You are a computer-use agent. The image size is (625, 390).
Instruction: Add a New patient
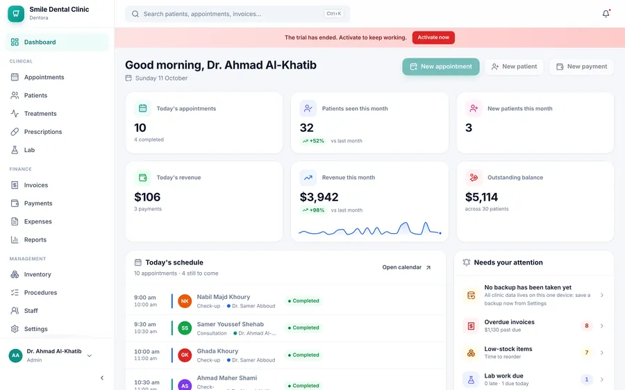pos(514,67)
